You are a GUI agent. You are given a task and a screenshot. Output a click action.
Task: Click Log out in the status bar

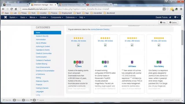40,100
